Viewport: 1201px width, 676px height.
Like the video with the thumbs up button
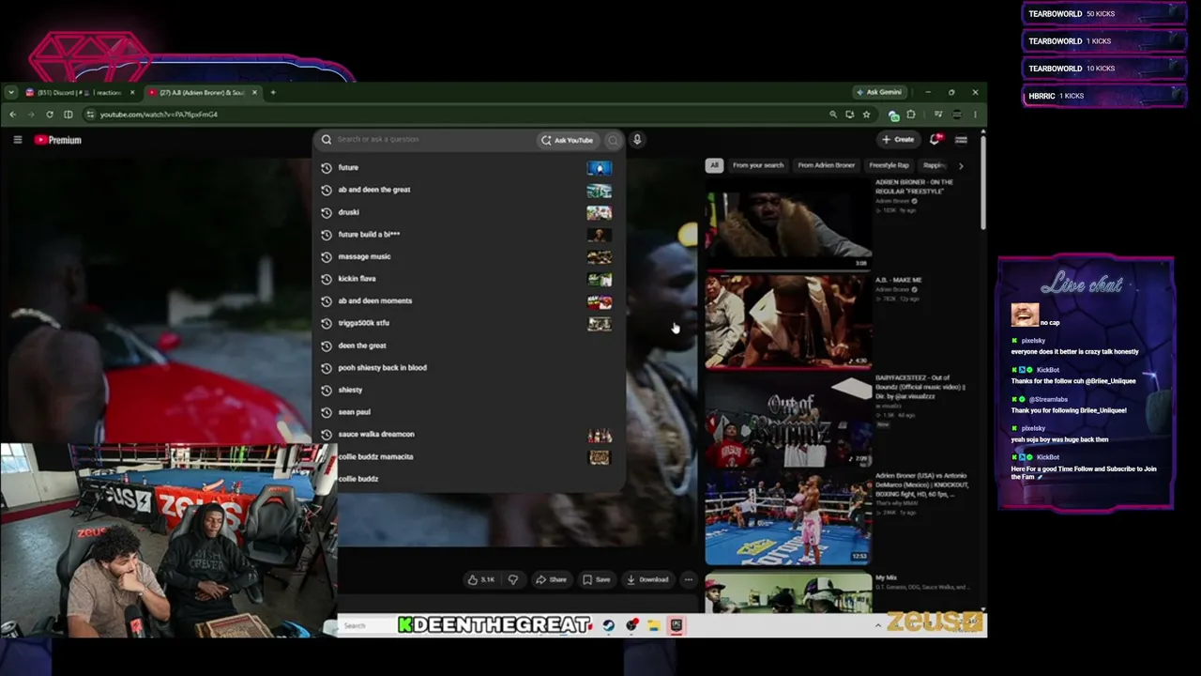tap(481, 579)
